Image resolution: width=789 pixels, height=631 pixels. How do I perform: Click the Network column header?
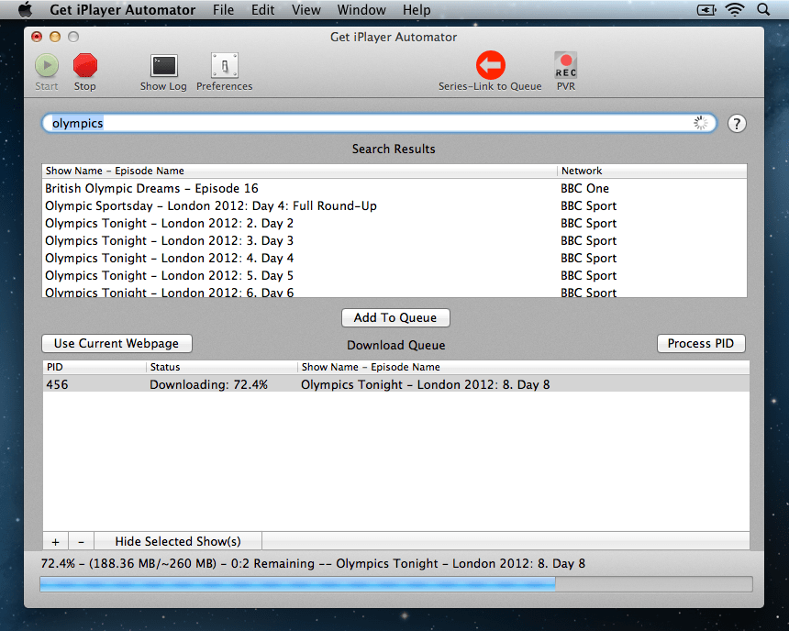pyautogui.click(x=652, y=171)
